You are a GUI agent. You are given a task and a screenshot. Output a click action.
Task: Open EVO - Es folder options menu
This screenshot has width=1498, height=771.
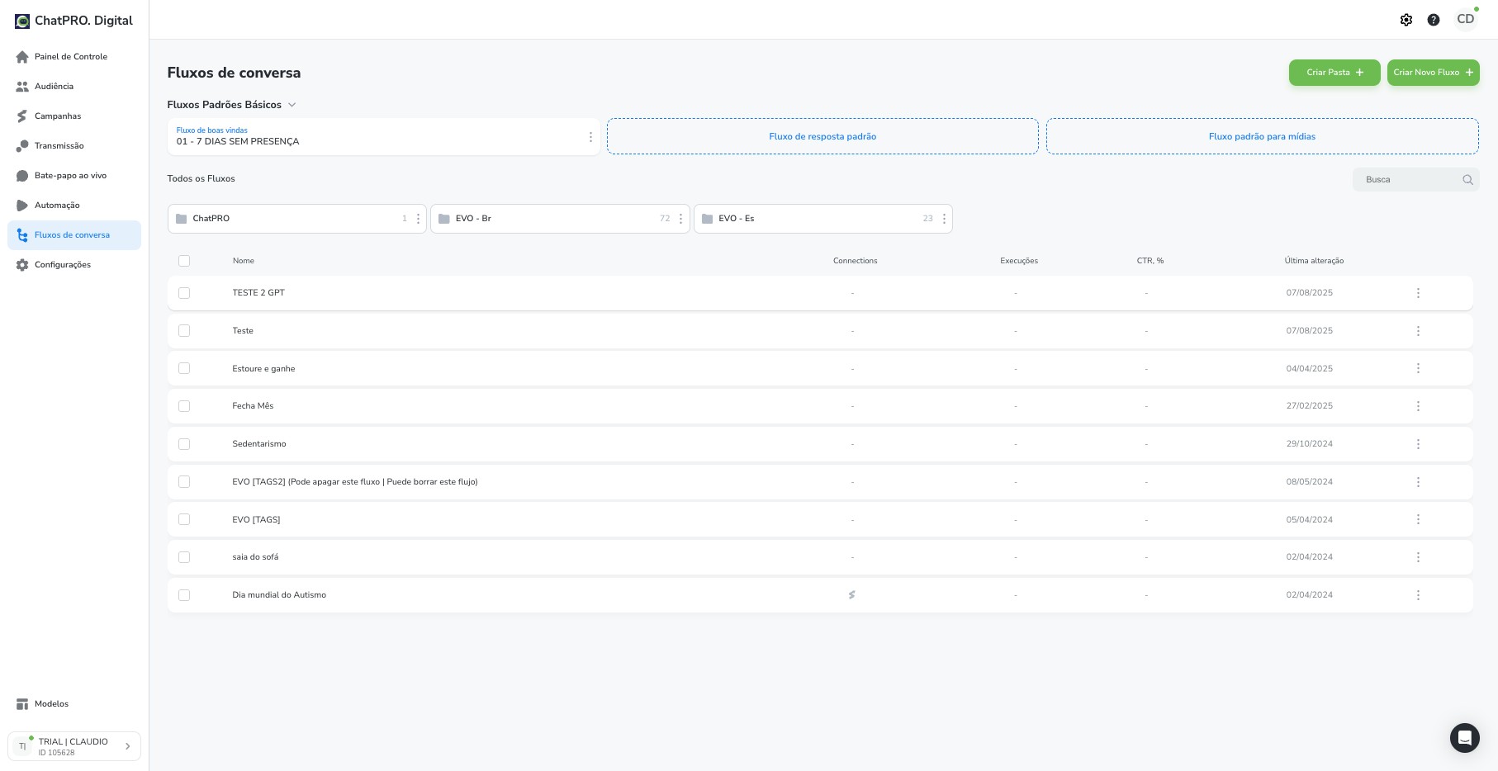coord(944,219)
